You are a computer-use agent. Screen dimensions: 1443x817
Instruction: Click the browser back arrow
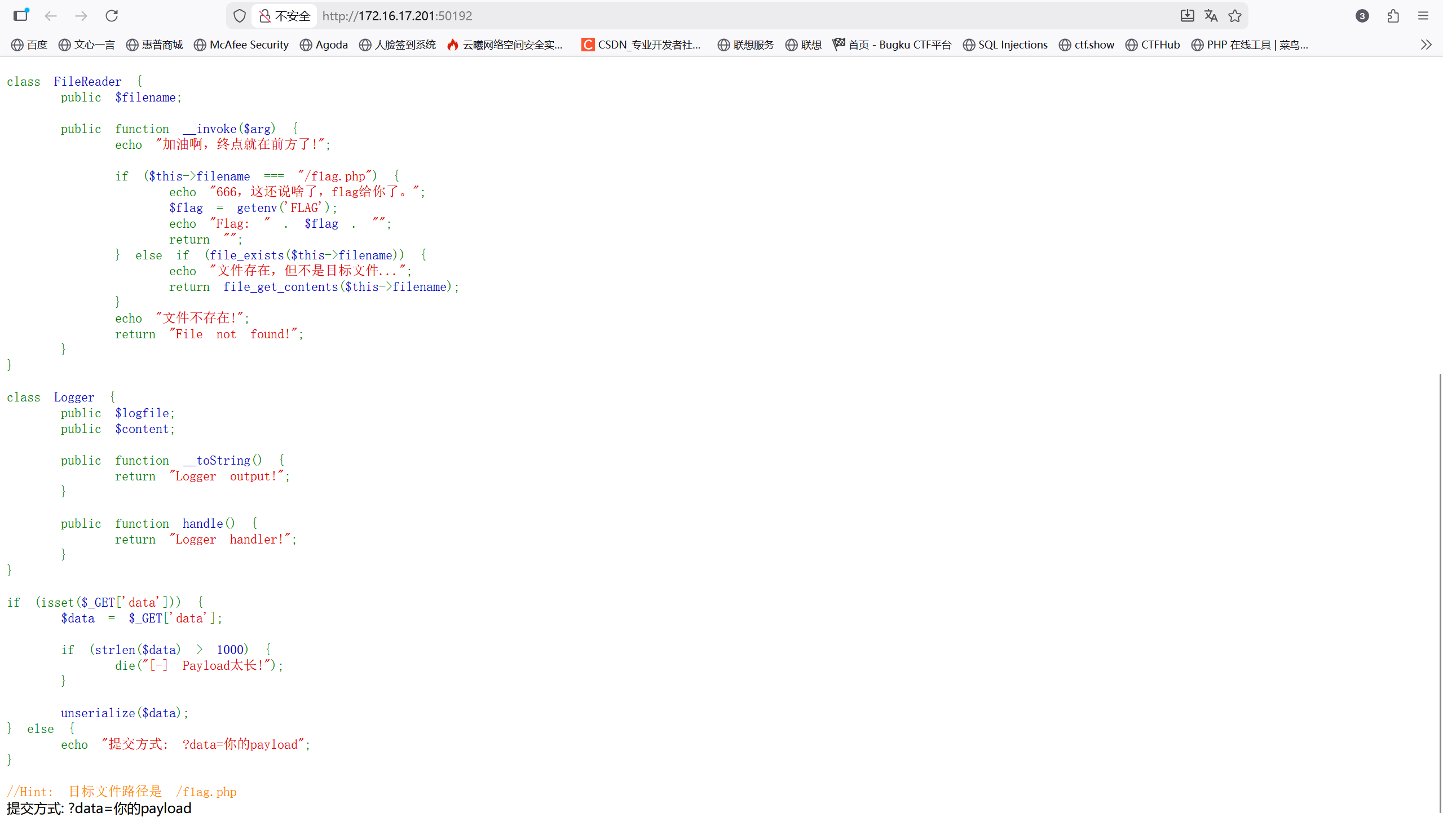tap(51, 16)
